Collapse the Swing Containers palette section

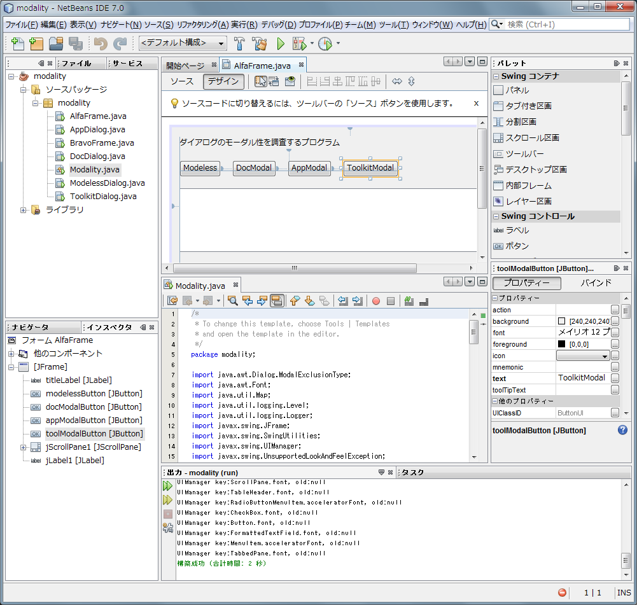(496, 76)
